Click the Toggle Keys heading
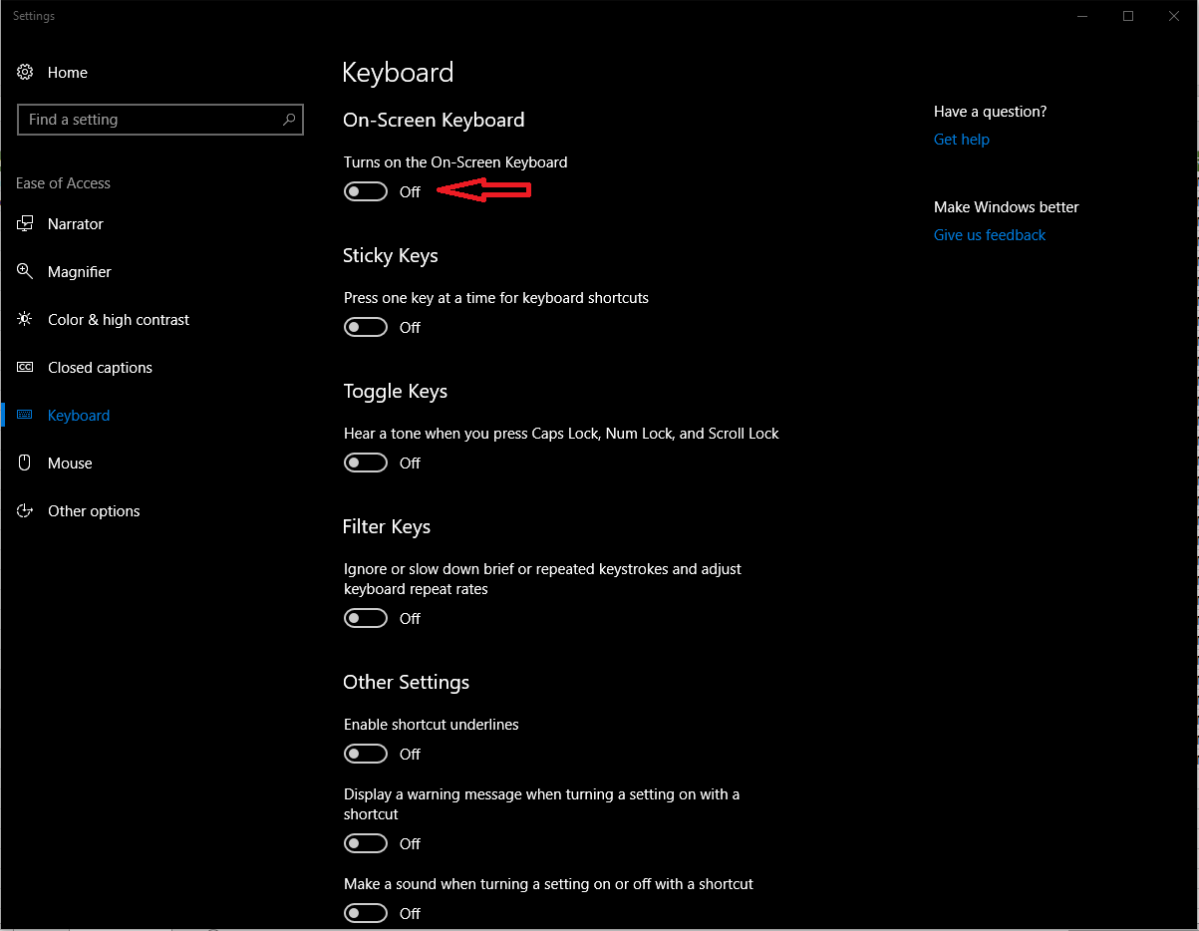Image resolution: width=1199 pixels, height=931 pixels. coord(396,392)
